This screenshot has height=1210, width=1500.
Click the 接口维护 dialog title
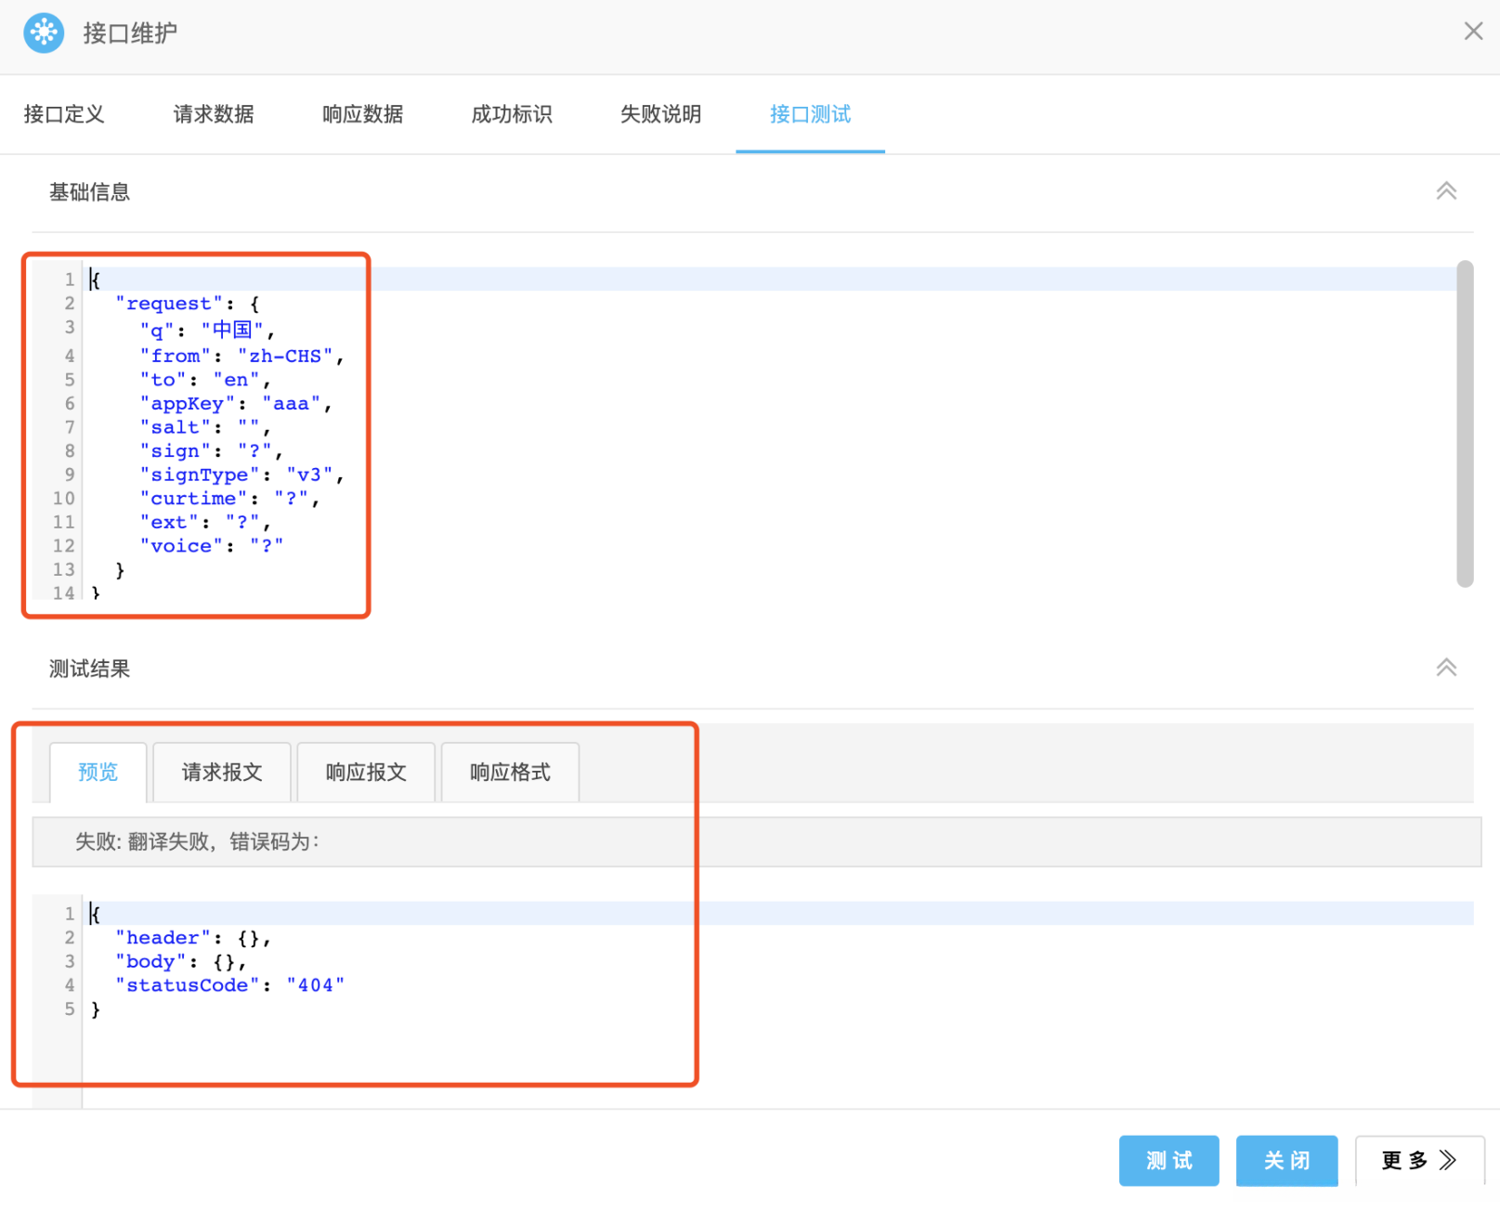pos(130,33)
